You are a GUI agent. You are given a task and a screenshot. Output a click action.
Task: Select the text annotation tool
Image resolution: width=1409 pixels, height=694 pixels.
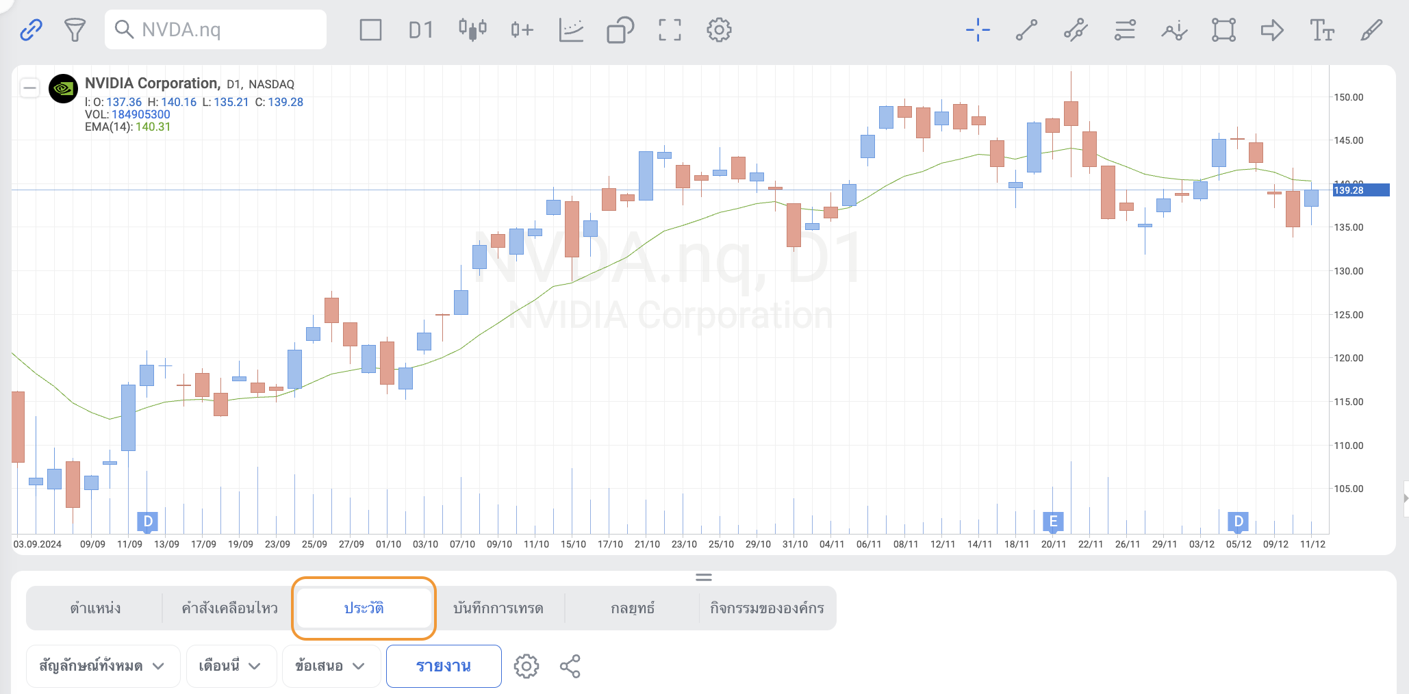coord(1322,30)
